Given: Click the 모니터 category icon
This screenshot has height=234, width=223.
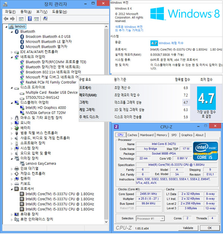Looking at the screenshot, I should coord(17,123).
